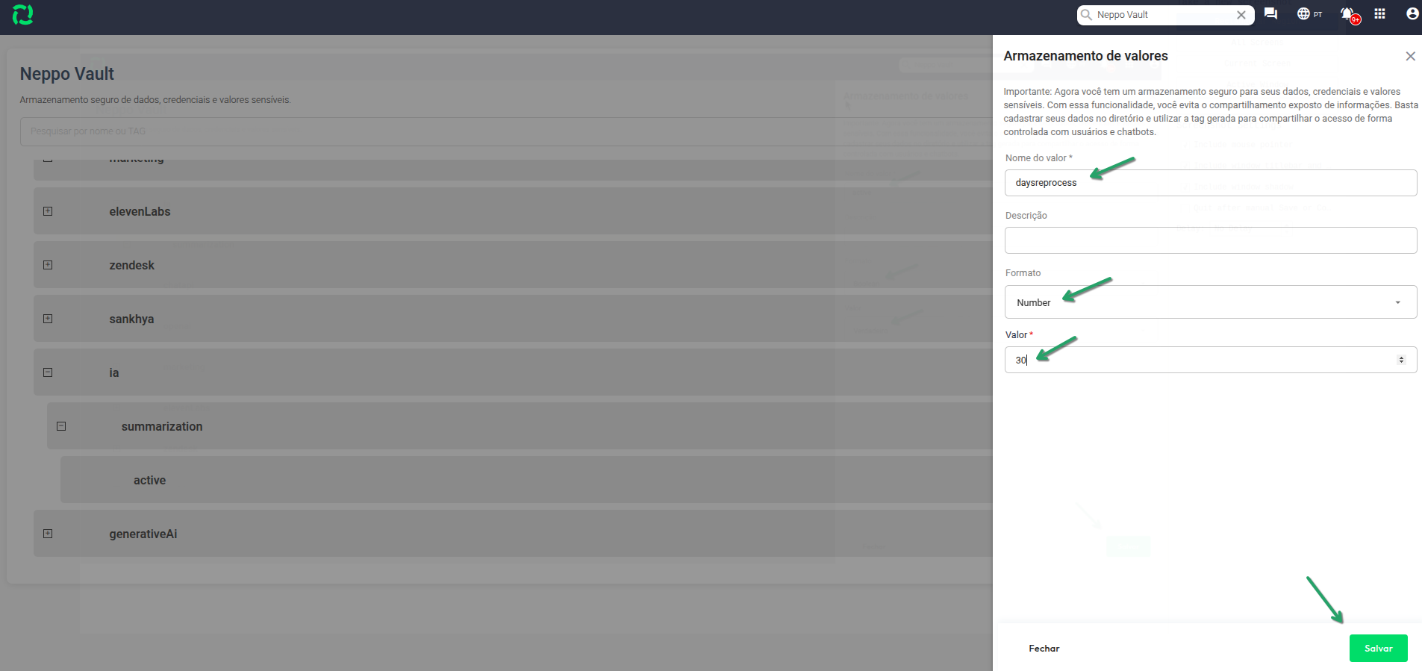This screenshot has height=671, width=1422.
Task: Close the Armazenamento de valores panel
Action: click(x=1410, y=56)
